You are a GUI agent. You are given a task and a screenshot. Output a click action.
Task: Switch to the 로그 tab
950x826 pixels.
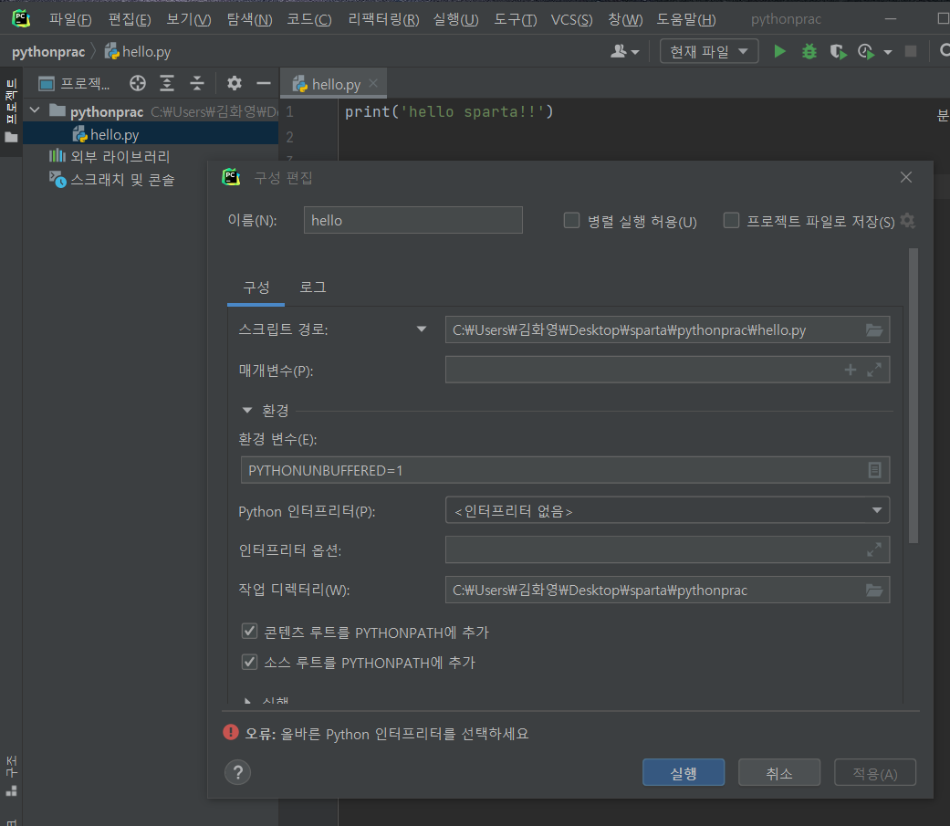tap(313, 288)
